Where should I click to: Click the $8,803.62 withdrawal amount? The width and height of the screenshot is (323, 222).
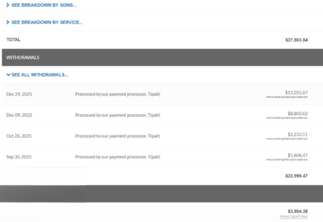(297, 113)
